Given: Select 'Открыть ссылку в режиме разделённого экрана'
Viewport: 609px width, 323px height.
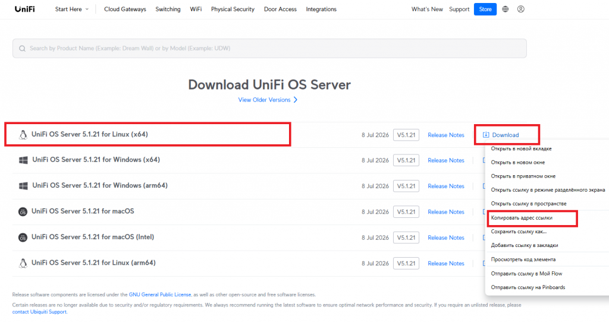Looking at the screenshot, I should [x=547, y=190].
